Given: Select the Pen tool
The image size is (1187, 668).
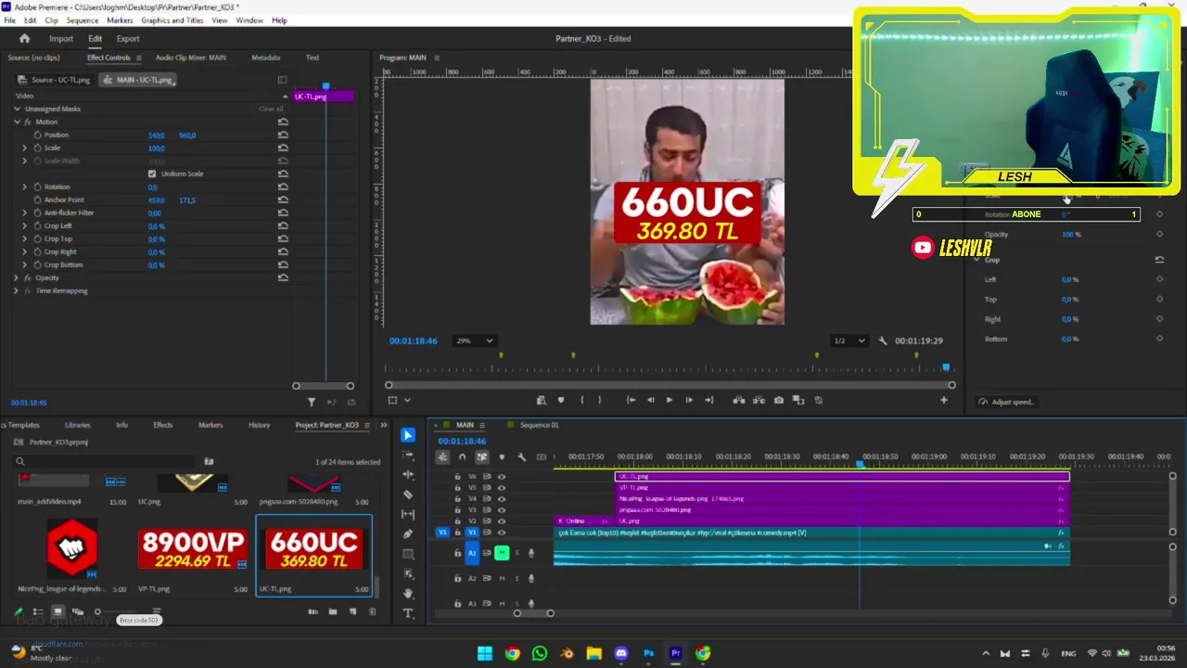Looking at the screenshot, I should point(408,534).
